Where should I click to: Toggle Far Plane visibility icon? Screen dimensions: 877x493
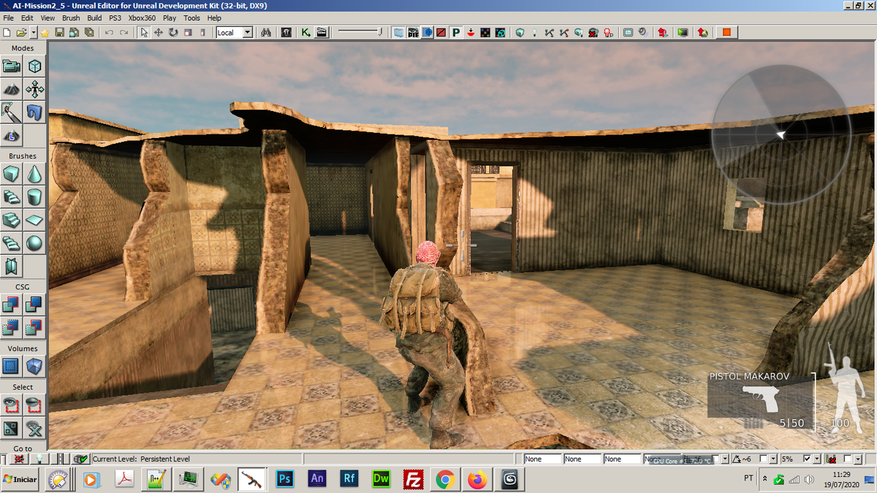(x=398, y=32)
